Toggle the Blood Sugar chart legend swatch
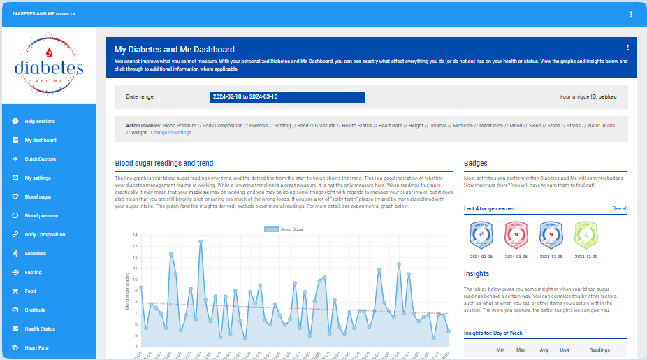This screenshot has height=360, width=647. [272, 229]
